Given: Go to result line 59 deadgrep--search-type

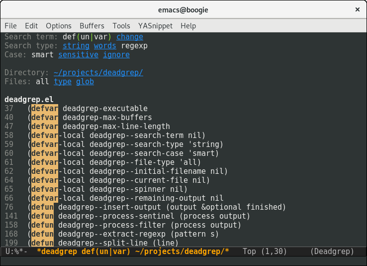Looking at the screenshot, I should (114, 144).
